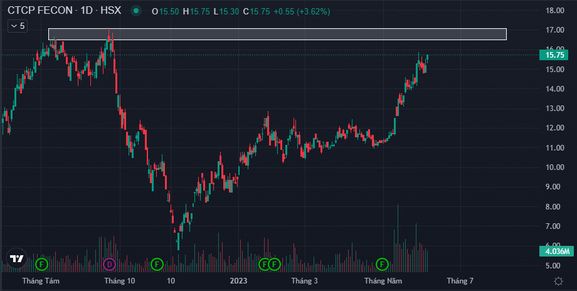Click the 17.00 price axis label
This screenshot has height=291, width=577.
tap(555, 30)
